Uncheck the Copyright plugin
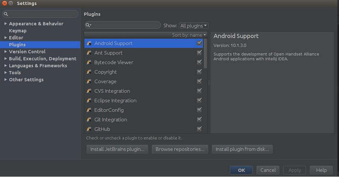The height and width of the screenshot is (177, 339). (x=199, y=72)
